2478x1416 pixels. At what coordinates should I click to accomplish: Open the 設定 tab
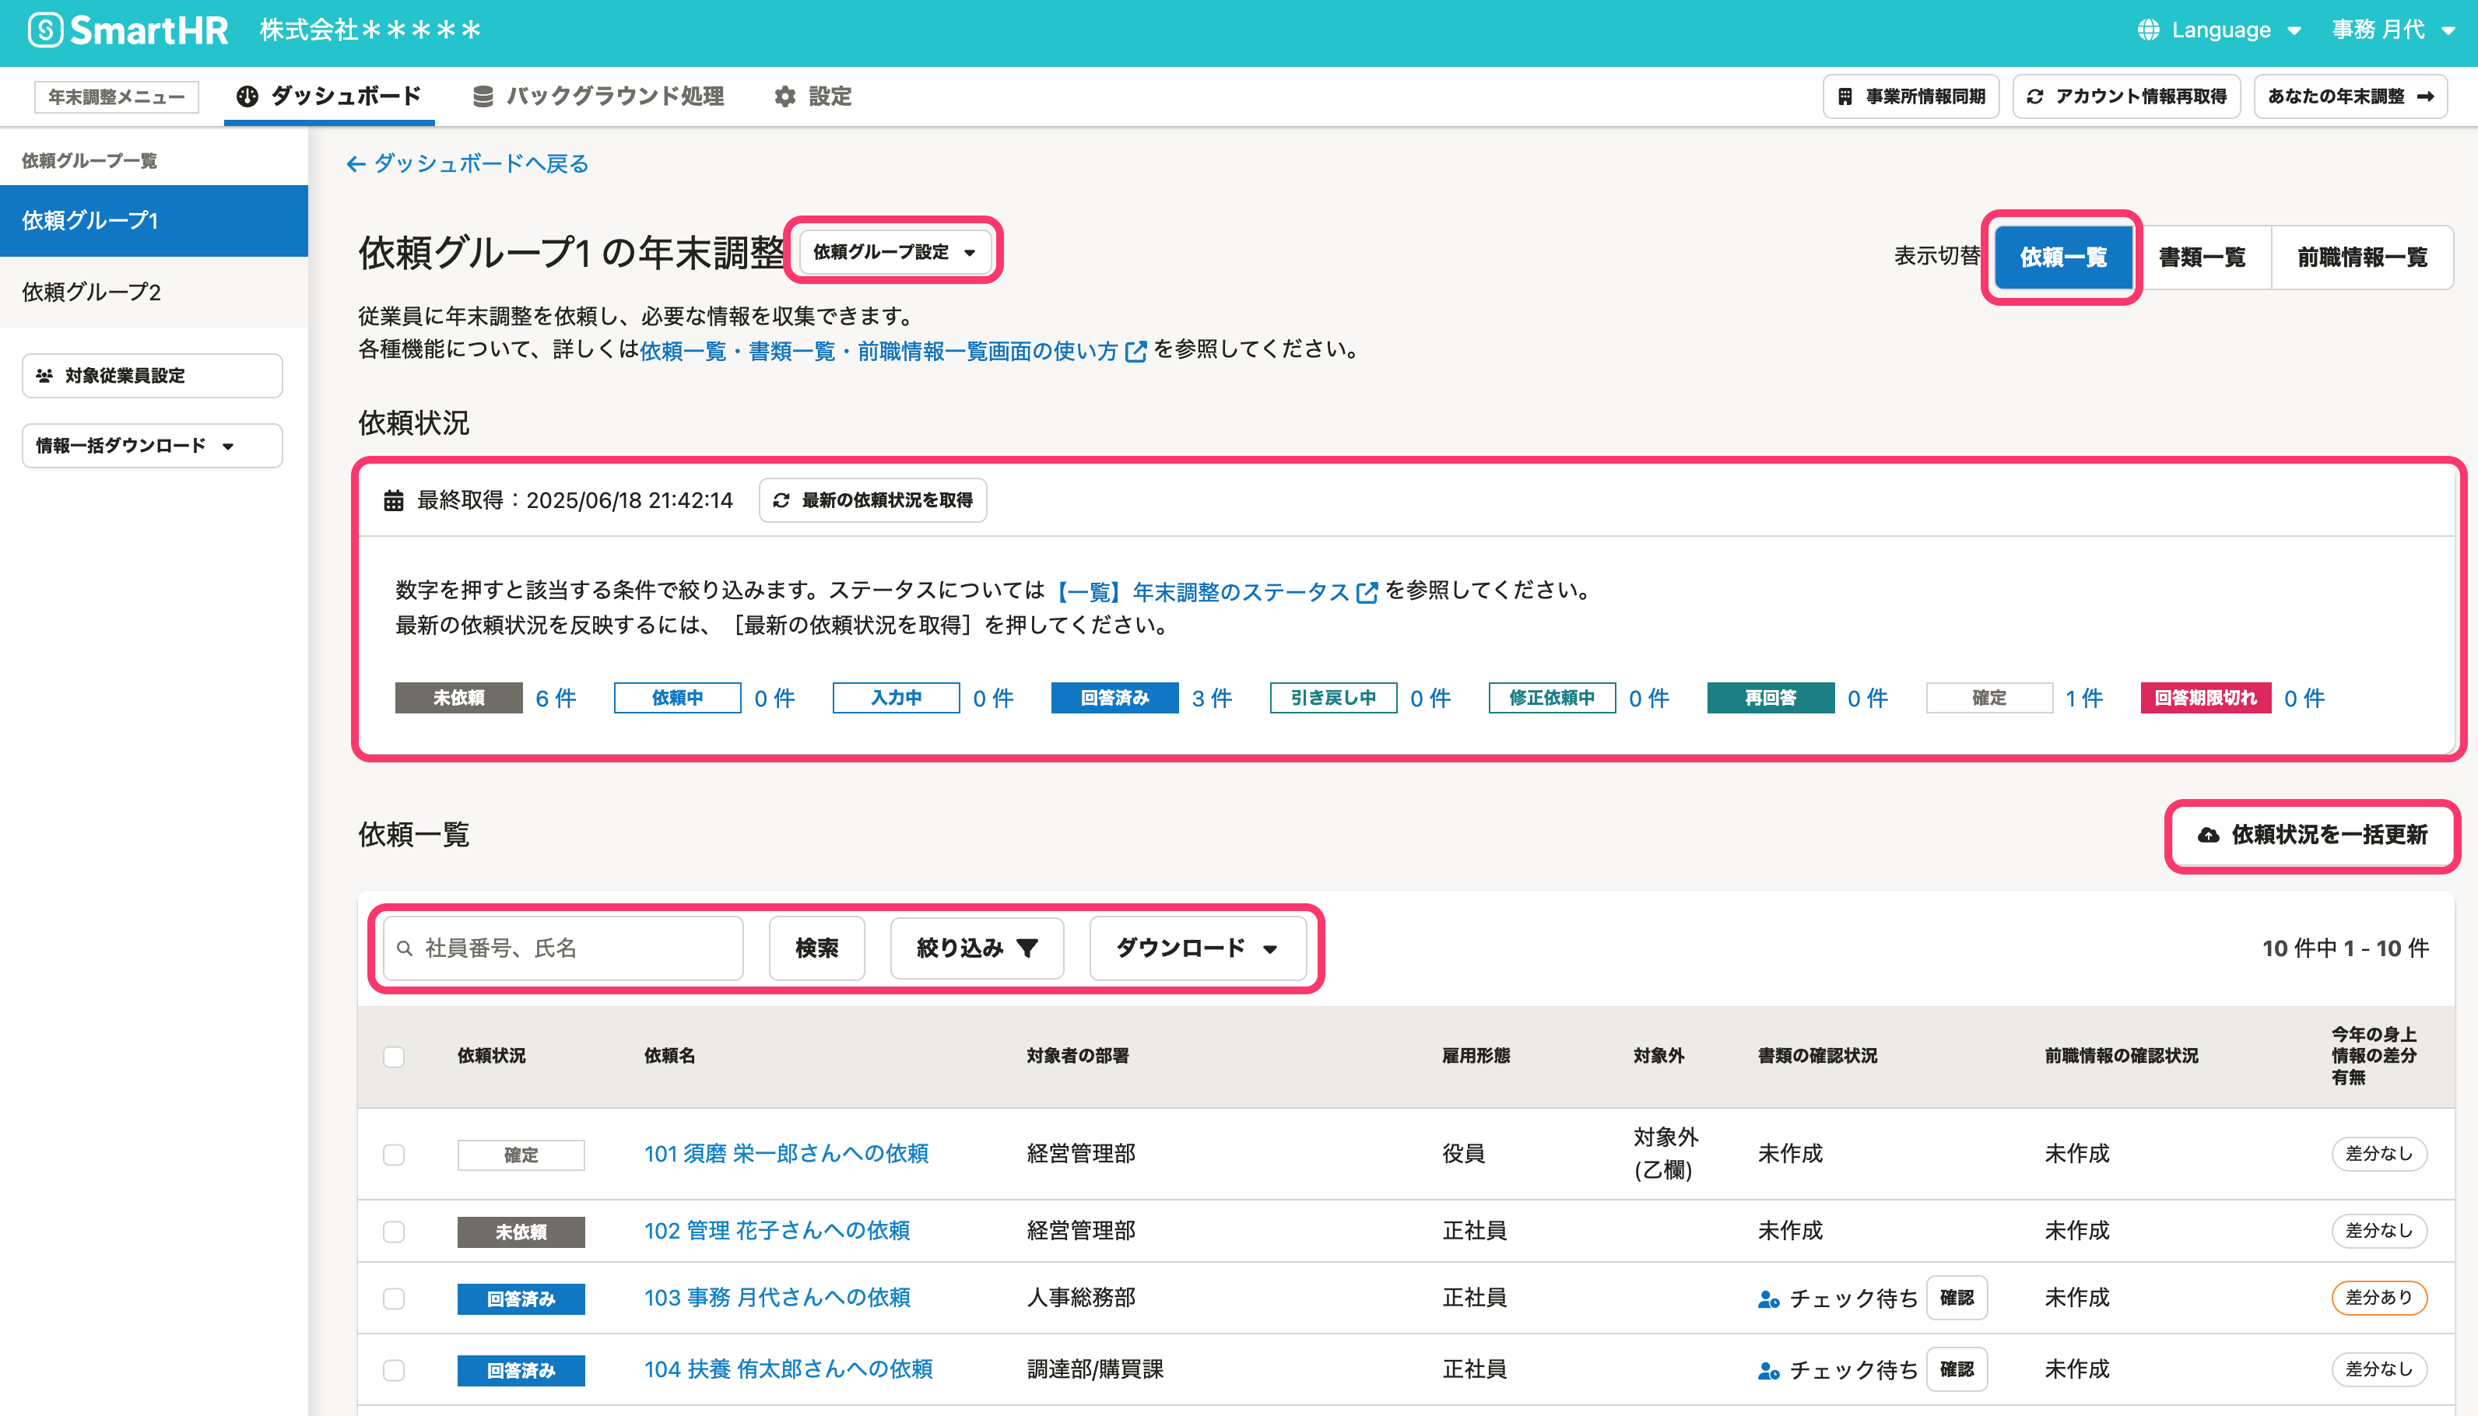click(x=813, y=96)
